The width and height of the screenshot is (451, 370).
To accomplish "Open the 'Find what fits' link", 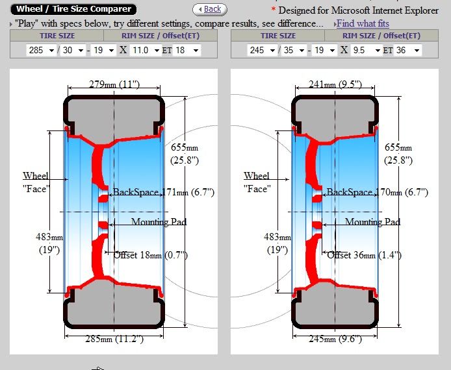I will click(363, 23).
